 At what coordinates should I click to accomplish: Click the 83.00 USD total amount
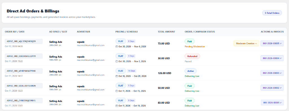point(164,103)
